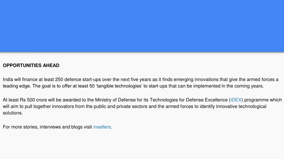Click the words "leading edge" in first paragraph
The image size is (284, 159).
click(x=16, y=86)
